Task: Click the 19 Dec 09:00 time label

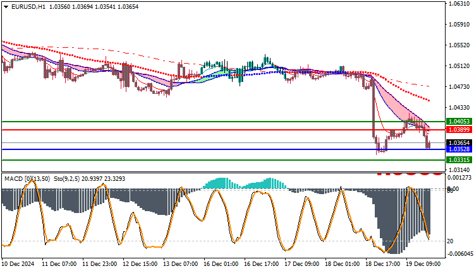Action: click(x=423, y=264)
